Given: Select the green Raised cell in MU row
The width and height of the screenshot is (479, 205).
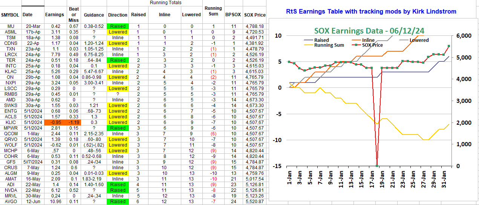Looking at the screenshot, I should pos(118,26).
